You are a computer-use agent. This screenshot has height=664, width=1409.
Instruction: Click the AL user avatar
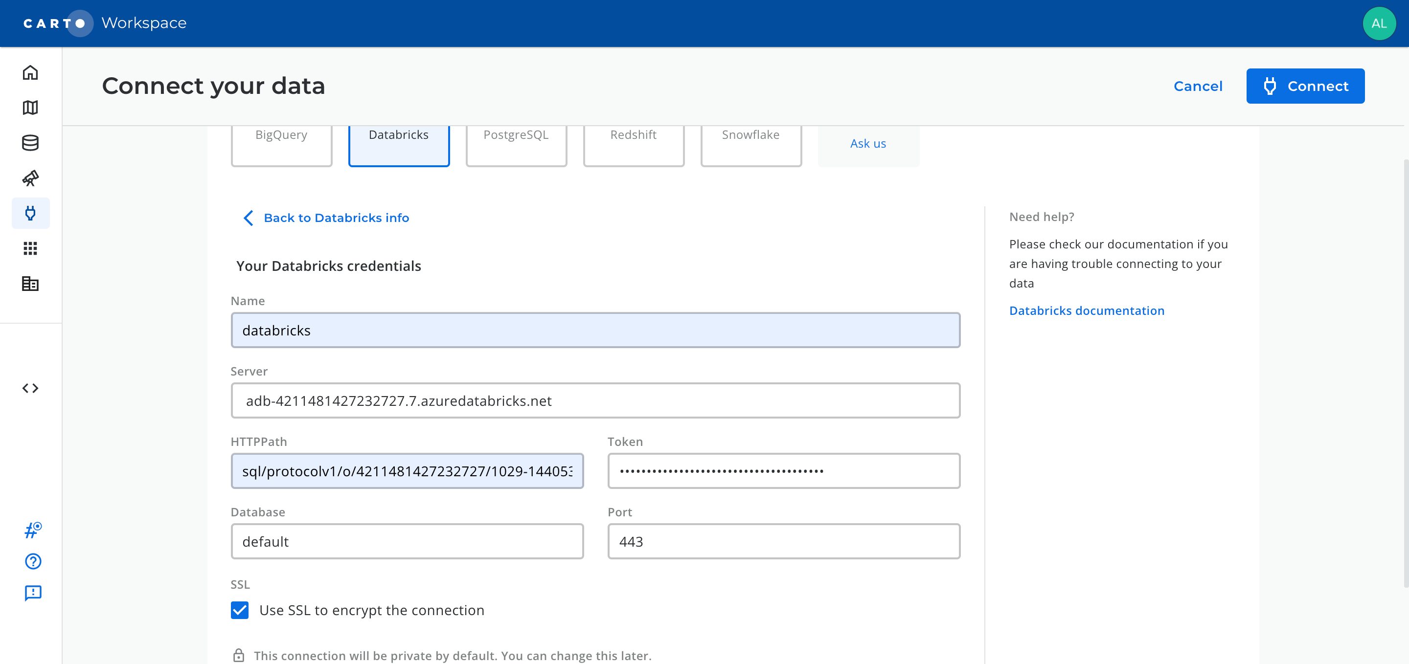click(1379, 23)
